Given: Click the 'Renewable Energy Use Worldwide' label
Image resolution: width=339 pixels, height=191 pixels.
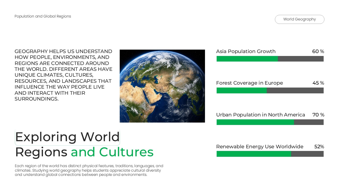Looking at the screenshot, I should tap(260, 147).
